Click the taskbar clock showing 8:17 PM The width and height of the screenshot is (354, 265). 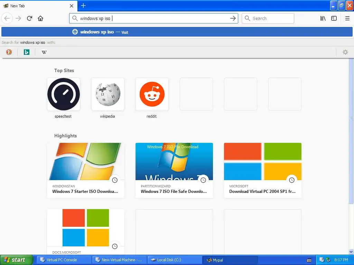pyautogui.click(x=341, y=260)
